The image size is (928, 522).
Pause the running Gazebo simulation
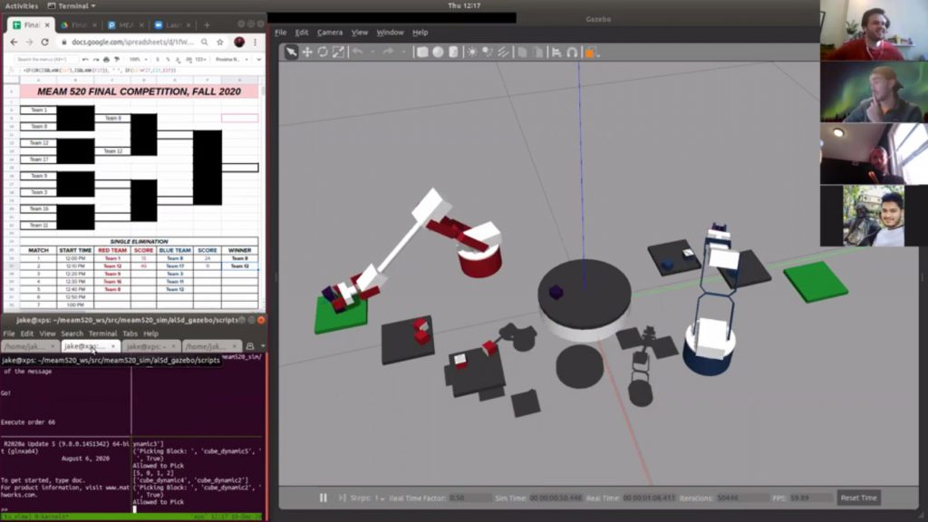(x=322, y=498)
